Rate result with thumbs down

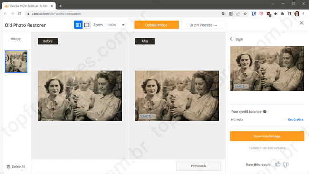point(286,165)
